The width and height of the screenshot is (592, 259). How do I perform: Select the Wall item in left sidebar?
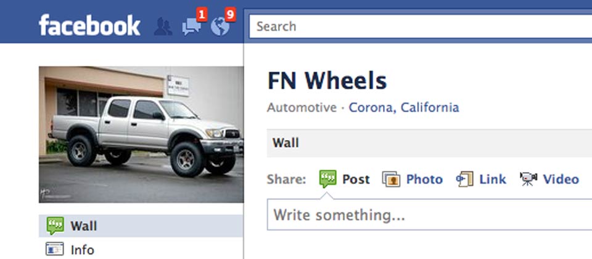click(141, 226)
